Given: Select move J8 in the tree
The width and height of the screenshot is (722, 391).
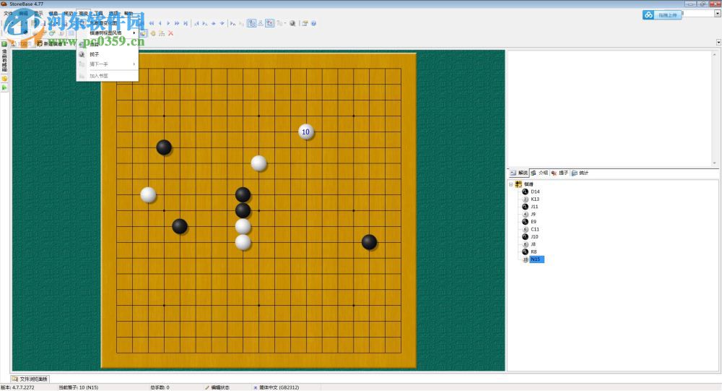Looking at the screenshot, I should 534,244.
